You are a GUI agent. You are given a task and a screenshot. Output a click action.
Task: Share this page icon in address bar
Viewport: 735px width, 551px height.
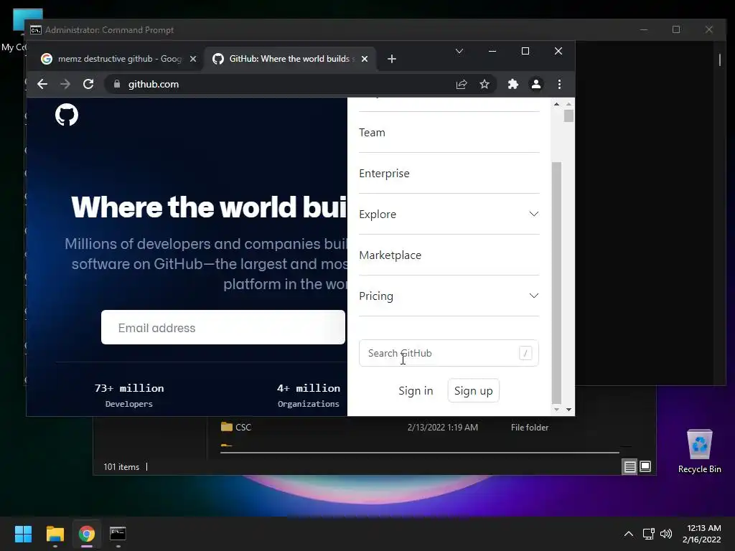click(x=462, y=85)
